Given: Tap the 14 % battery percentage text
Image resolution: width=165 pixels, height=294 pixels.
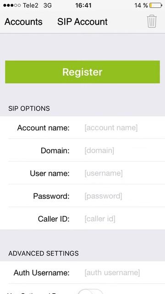Looking at the screenshot, I should point(141,6).
